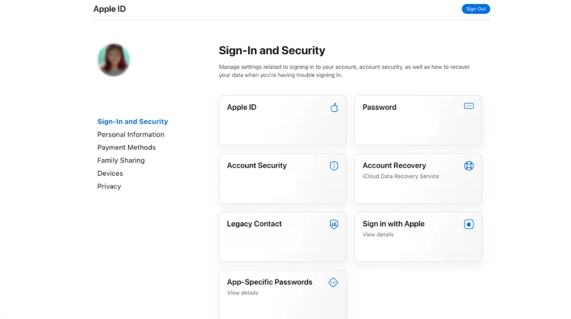Click the Apple ID header title
This screenshot has width=571, height=319.
(x=109, y=9)
